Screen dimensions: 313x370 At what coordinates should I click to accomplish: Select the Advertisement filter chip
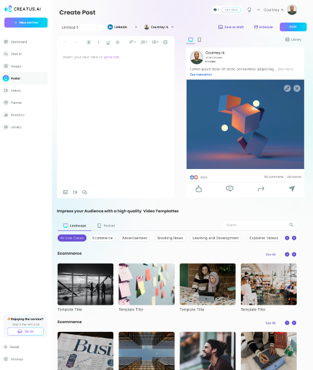[x=135, y=238]
